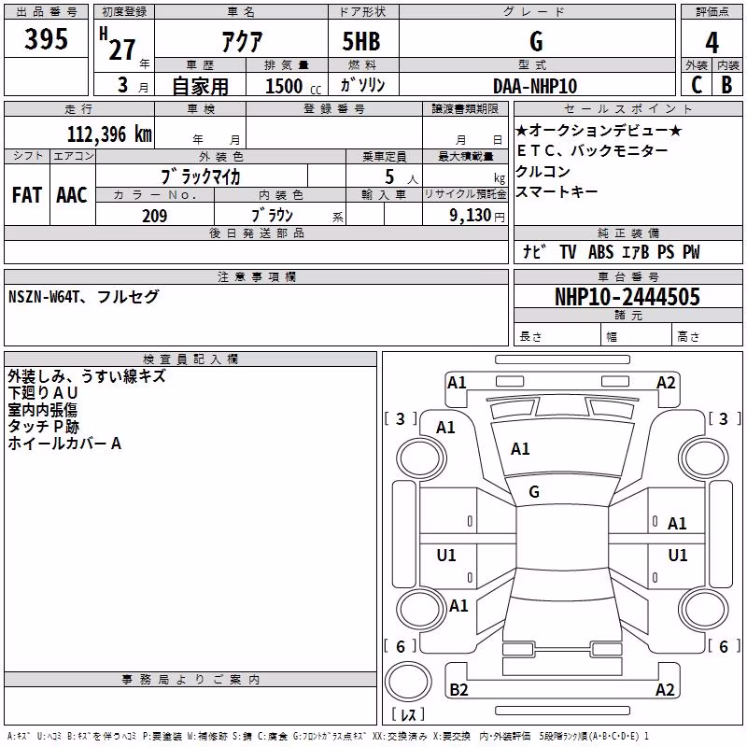Select fuel type ガソリン
The image size is (747, 747).
click(362, 85)
